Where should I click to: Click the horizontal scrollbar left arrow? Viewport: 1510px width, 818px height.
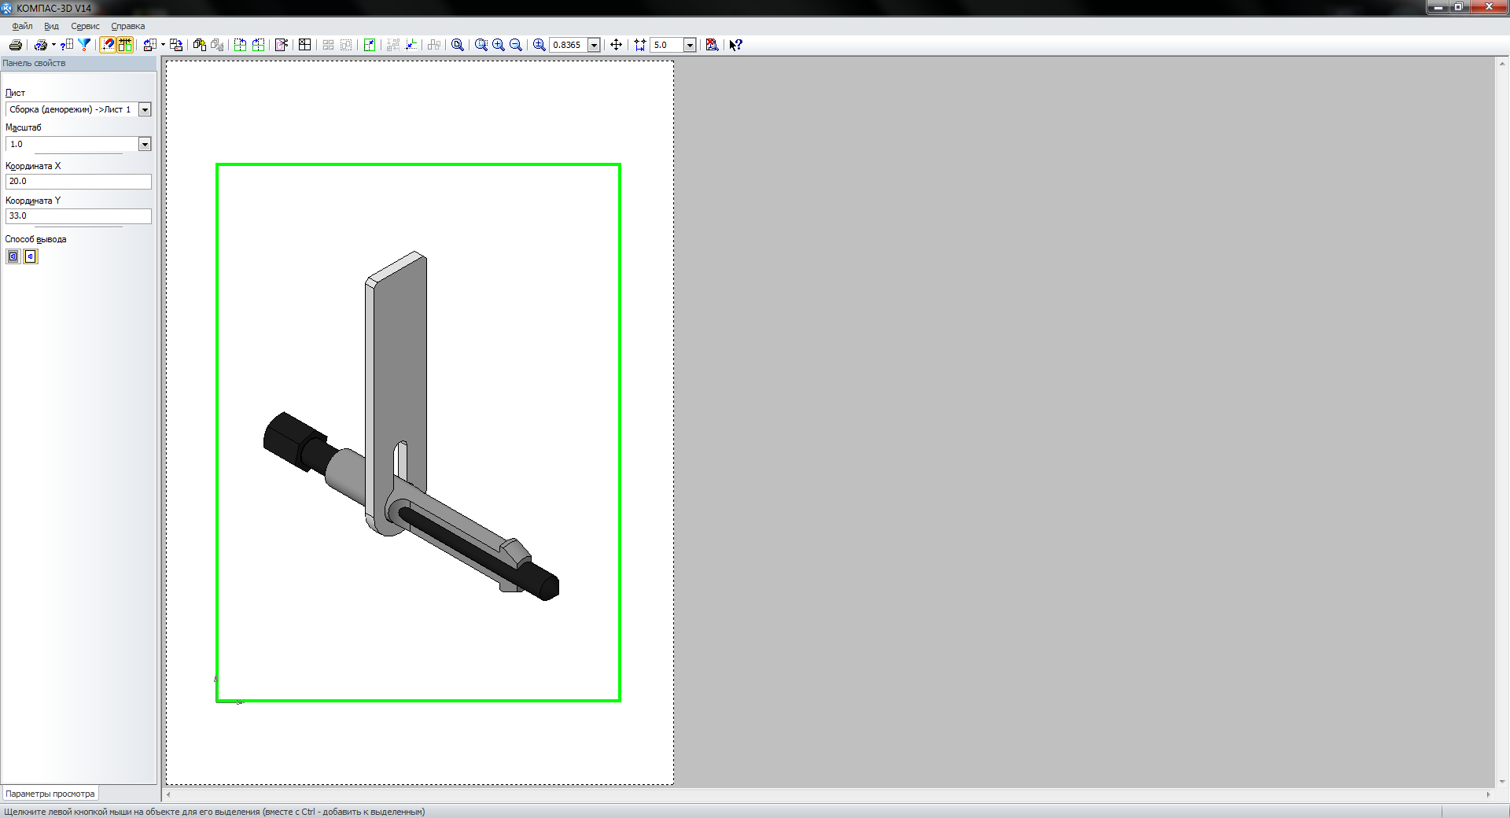168,794
